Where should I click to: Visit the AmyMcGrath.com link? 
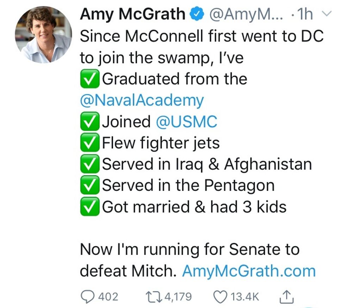click(x=249, y=271)
